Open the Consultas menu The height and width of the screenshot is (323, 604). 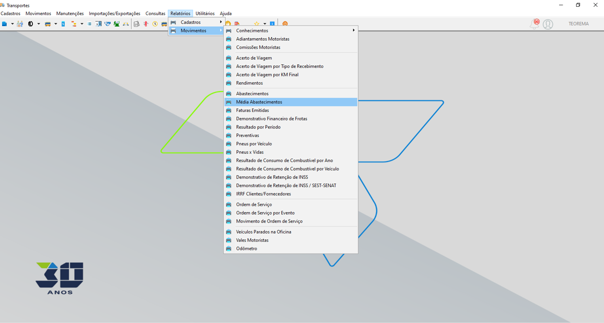pyautogui.click(x=155, y=14)
